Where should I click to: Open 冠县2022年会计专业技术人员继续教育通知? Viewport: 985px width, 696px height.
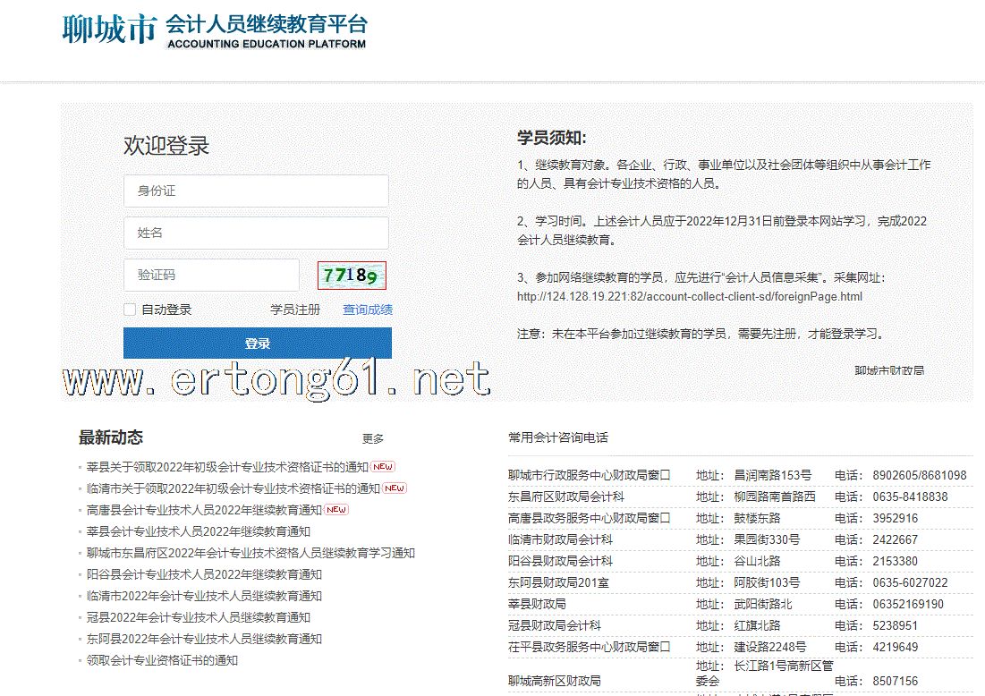pyautogui.click(x=198, y=617)
